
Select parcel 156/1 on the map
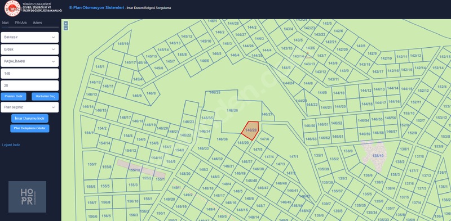click(x=148, y=199)
